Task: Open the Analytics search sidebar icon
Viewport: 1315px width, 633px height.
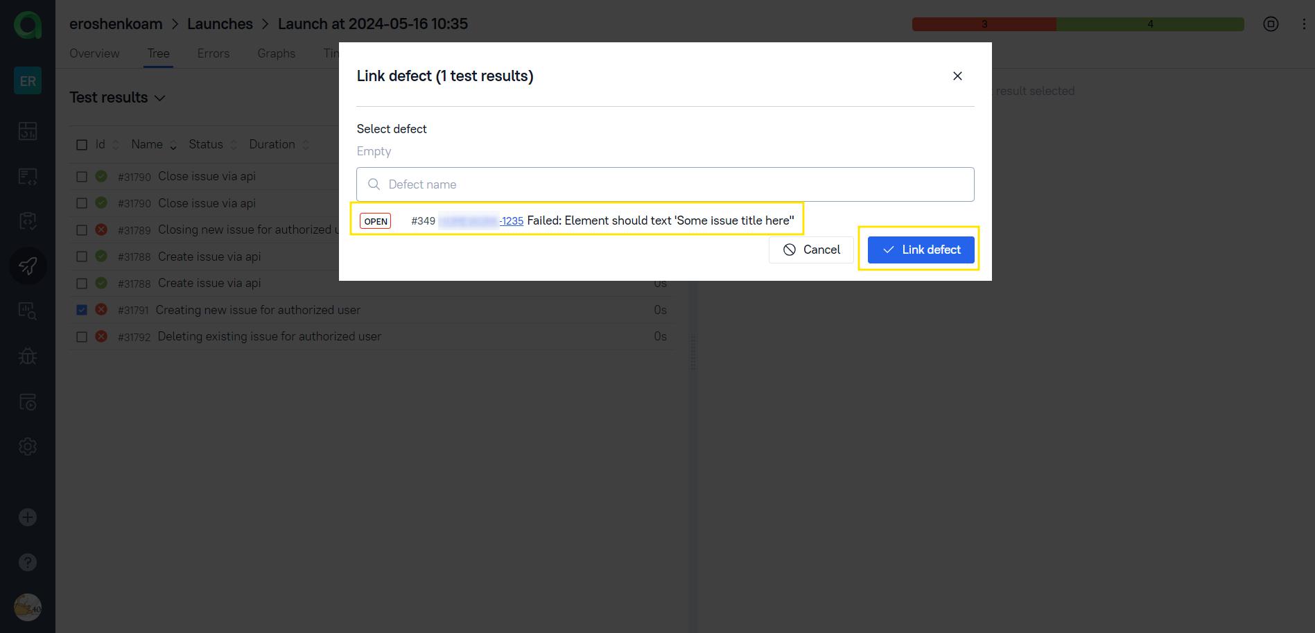Action: [28, 311]
